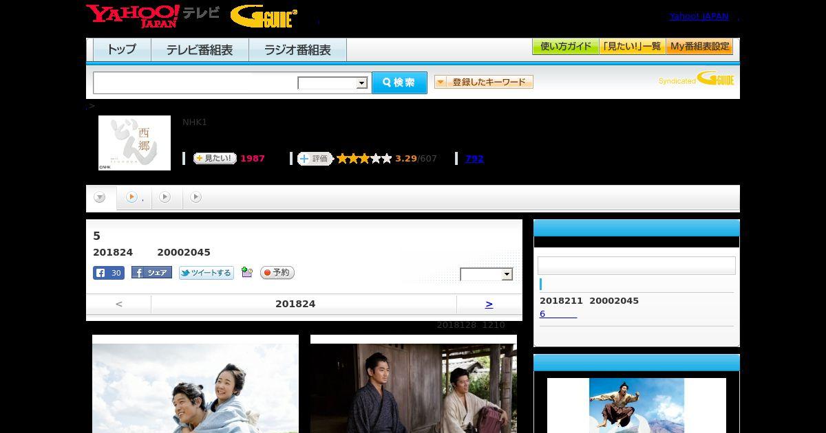Open the Yahoo! JAPAN link at top right
The width and height of the screenshot is (826, 433).
pyautogui.click(x=699, y=16)
